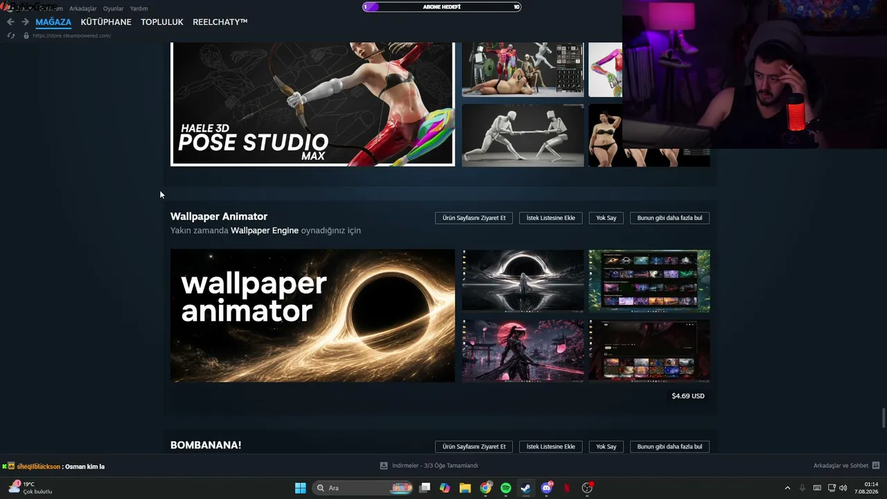Open the samurai with red moon screenshot
Image resolution: width=887 pixels, height=499 pixels.
point(523,351)
